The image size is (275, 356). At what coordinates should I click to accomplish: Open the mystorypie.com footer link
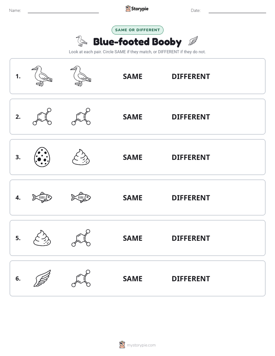tap(137, 345)
